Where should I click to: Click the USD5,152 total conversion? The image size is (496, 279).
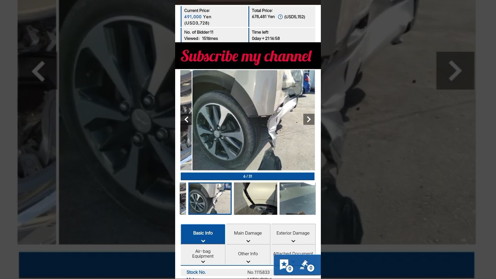coord(295,17)
